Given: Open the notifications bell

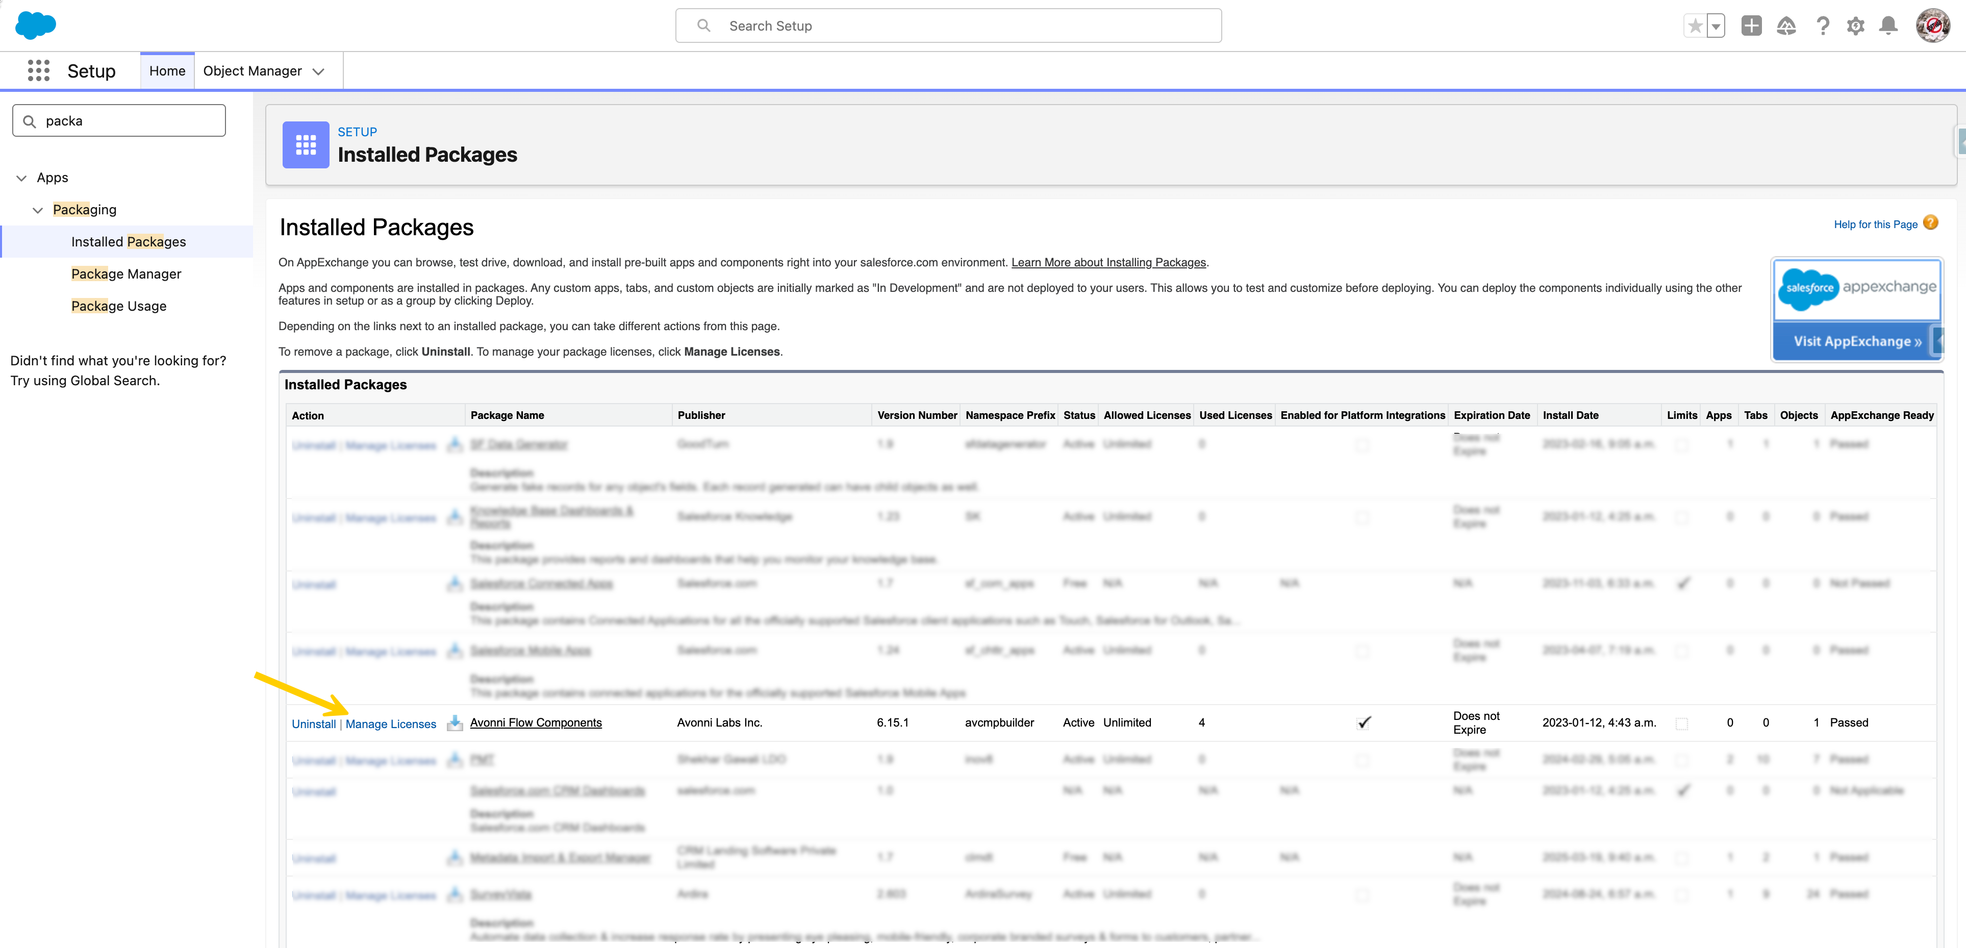Looking at the screenshot, I should [x=1889, y=26].
